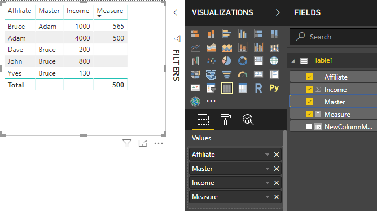The width and height of the screenshot is (377, 211).
Task: Select the Ribbon chart visual
Action: click(x=274, y=47)
